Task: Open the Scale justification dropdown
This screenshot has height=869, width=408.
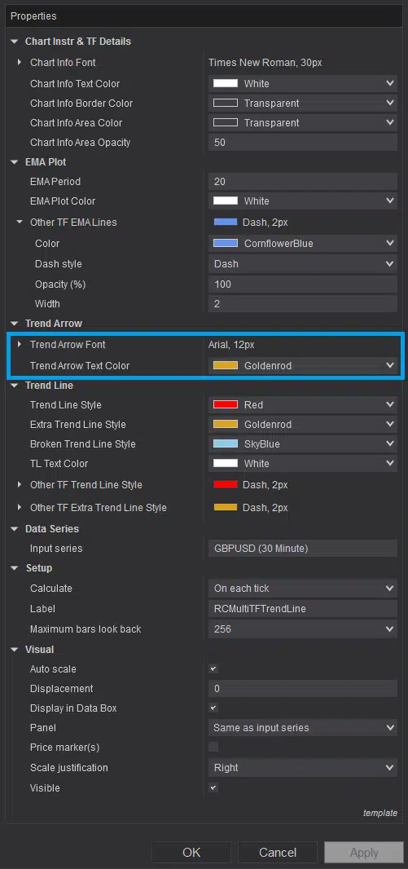Action: (303, 768)
